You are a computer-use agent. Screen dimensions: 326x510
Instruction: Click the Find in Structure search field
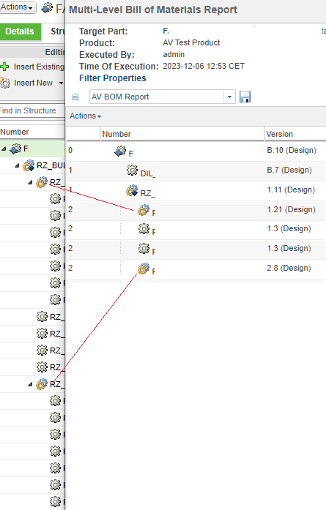[x=32, y=110]
